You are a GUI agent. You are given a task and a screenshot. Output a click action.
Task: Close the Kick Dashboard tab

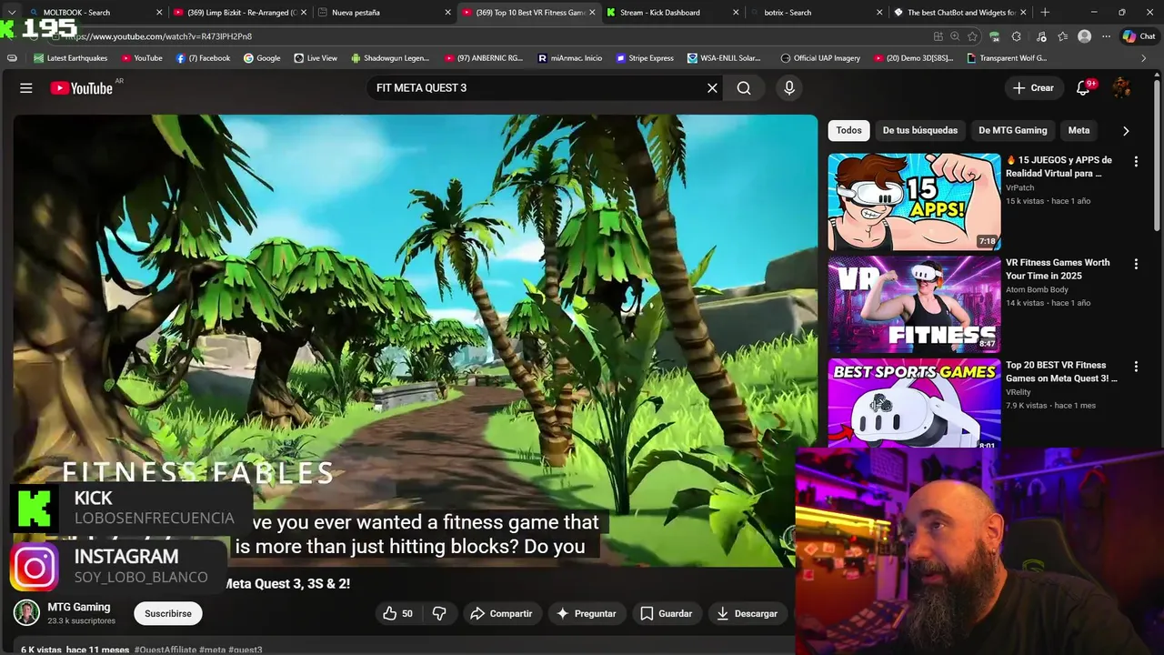coord(736,13)
